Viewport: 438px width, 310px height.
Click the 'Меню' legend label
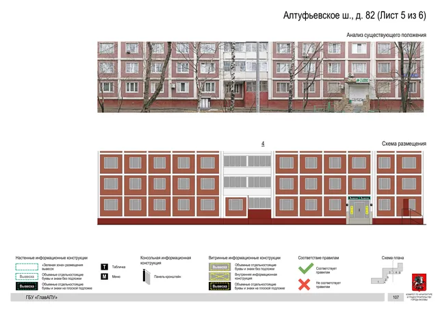click(116, 276)
